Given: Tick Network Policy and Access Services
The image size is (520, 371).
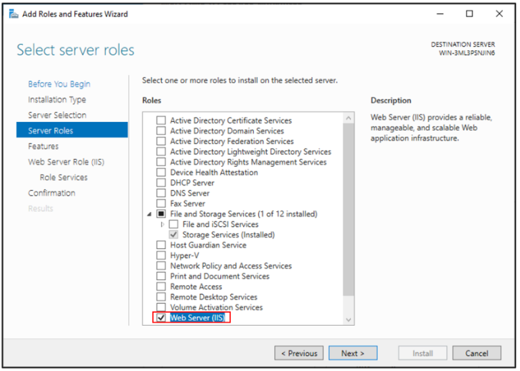Looking at the screenshot, I should coord(161,265).
